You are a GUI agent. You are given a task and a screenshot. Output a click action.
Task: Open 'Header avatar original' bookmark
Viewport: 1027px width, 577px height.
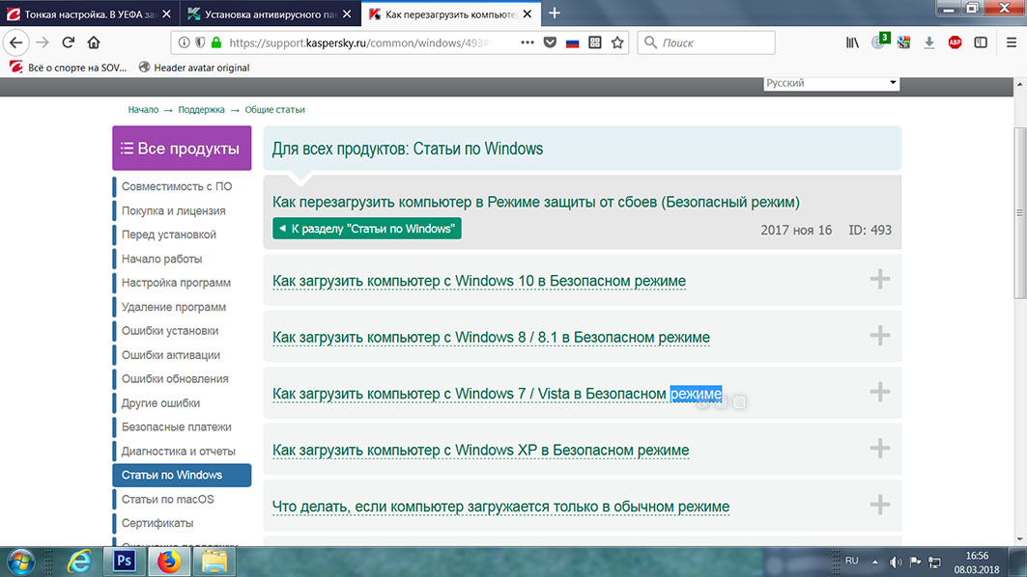[194, 68]
